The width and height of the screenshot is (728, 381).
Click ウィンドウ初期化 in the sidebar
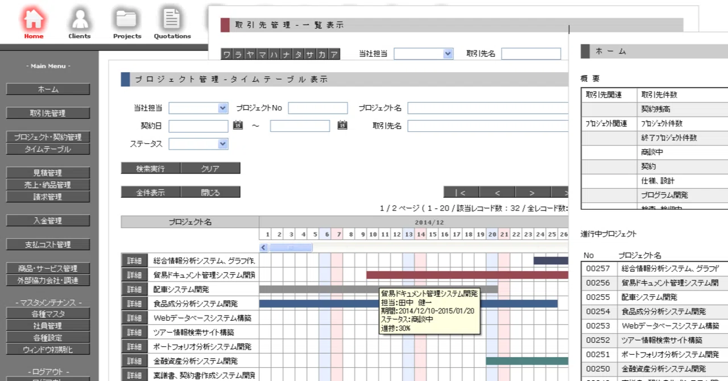pyautogui.click(x=48, y=350)
